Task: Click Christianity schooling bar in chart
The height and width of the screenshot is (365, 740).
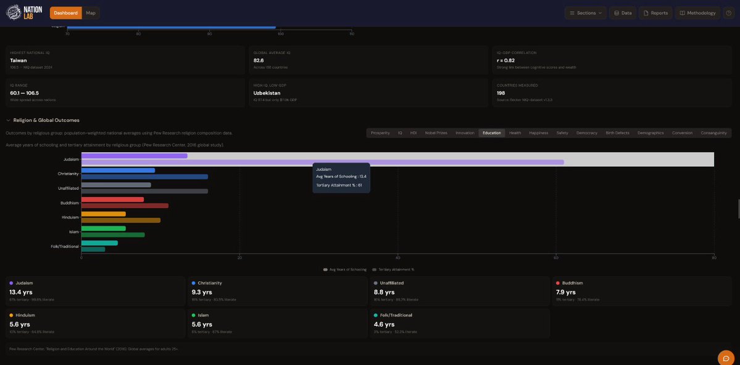Action: tap(118, 170)
